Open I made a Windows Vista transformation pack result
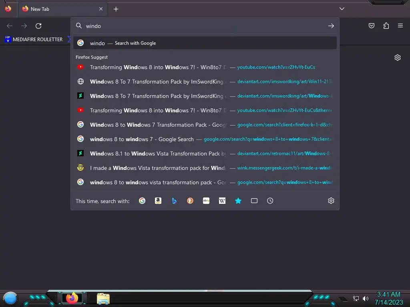Image resolution: width=410 pixels, height=307 pixels. coord(205,168)
